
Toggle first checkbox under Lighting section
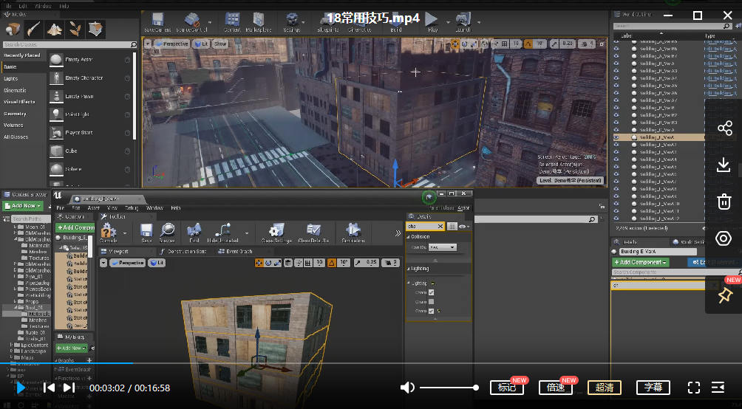[x=431, y=292]
